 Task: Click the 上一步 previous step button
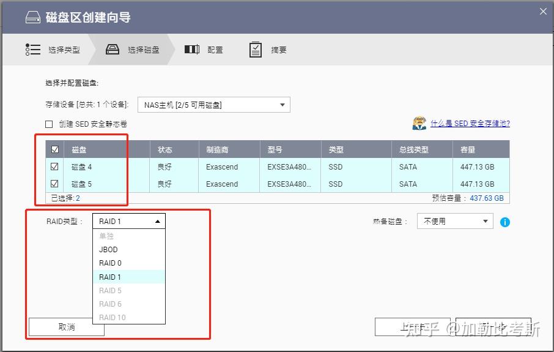click(x=412, y=327)
